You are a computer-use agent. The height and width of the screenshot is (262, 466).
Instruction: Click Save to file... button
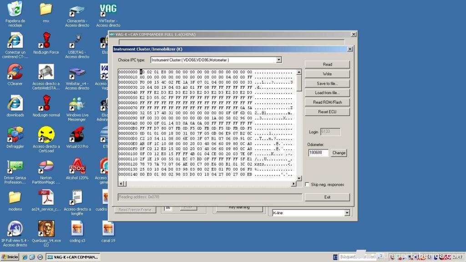coord(327,84)
